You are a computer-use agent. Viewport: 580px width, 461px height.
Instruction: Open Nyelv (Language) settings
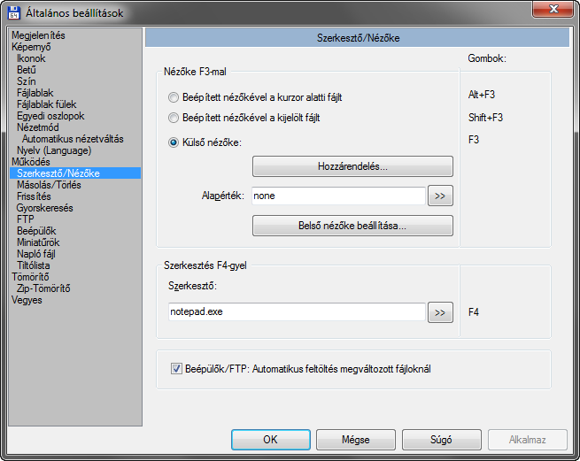tap(54, 150)
